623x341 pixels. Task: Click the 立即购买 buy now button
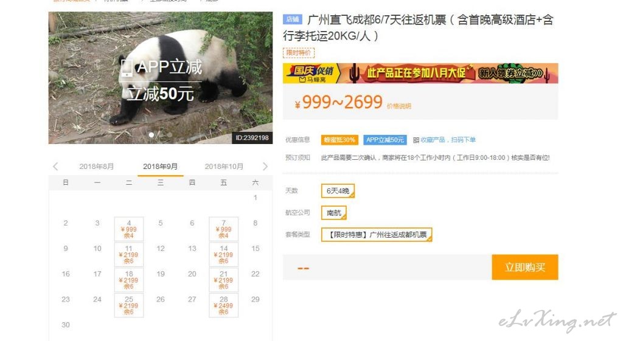(525, 267)
